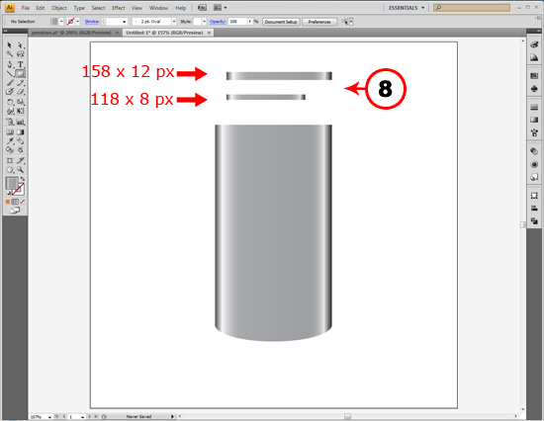
Task: Click the Document Setup button
Action: pos(281,22)
